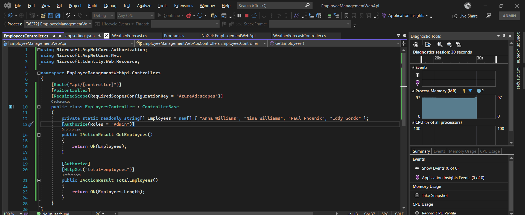The width and height of the screenshot is (525, 215).
Task: Open the Process dropdown showing EmployeeManagementWe
Action: coord(58,24)
